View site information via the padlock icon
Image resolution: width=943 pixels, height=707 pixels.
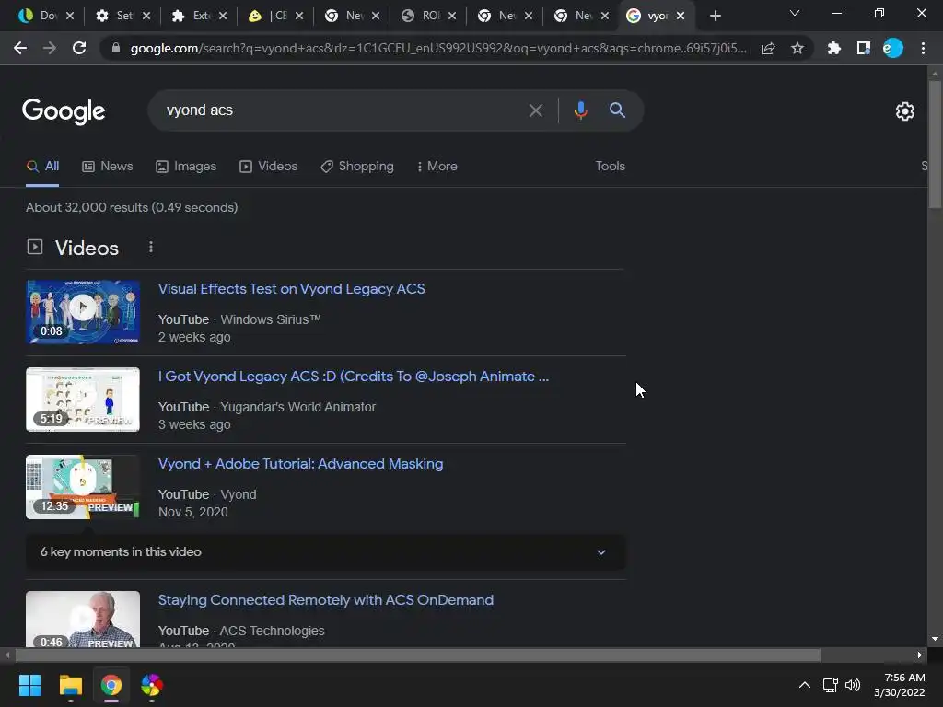click(x=116, y=48)
